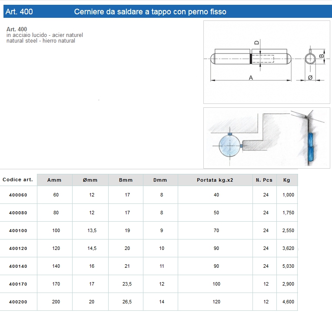Click article code 400200
The width and height of the screenshot is (332, 316).
point(18,302)
